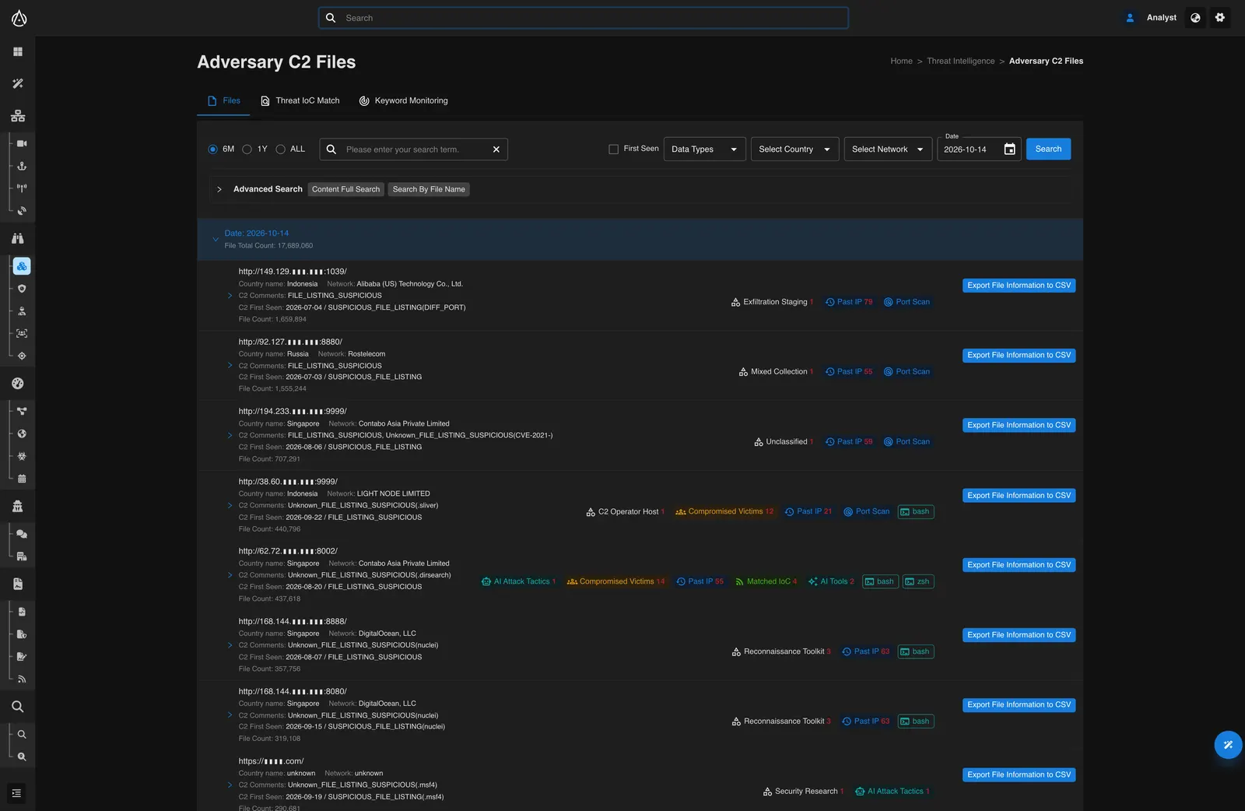1245x811 pixels.
Task: Select the 1Y time range radio button
Action: (x=247, y=149)
